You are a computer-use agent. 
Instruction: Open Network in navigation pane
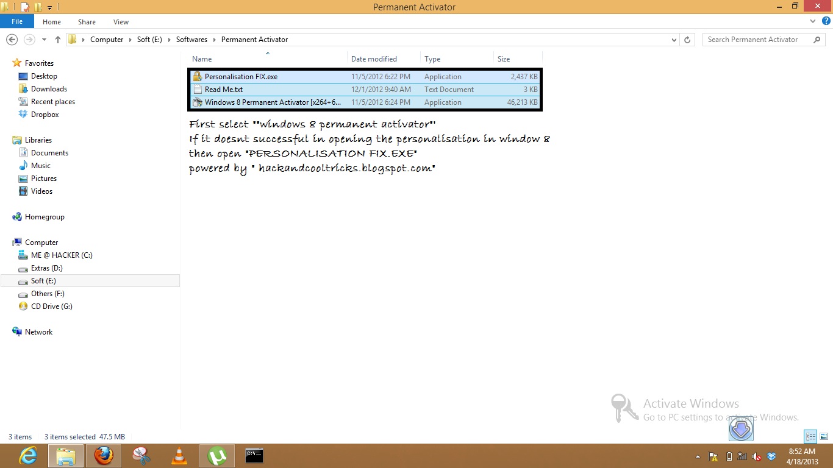pyautogui.click(x=38, y=332)
